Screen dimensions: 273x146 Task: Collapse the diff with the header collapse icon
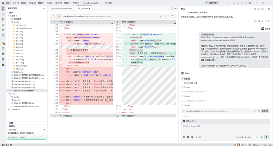coord(53,16)
